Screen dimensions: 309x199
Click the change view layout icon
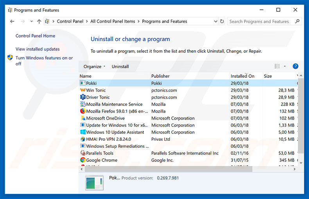(x=277, y=66)
